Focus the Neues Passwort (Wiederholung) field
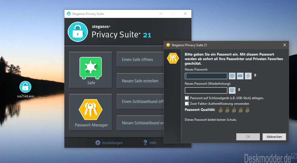The image size is (297, 163). (x=206, y=90)
